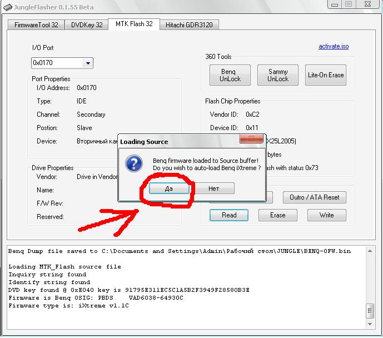Select the MTK Flash 32 tab
This screenshot has width=383, height=338.
(x=134, y=24)
